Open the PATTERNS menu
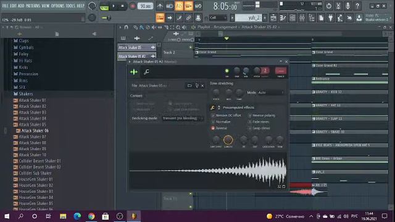This screenshot has width=395, height=222. pyautogui.click(x=33, y=6)
